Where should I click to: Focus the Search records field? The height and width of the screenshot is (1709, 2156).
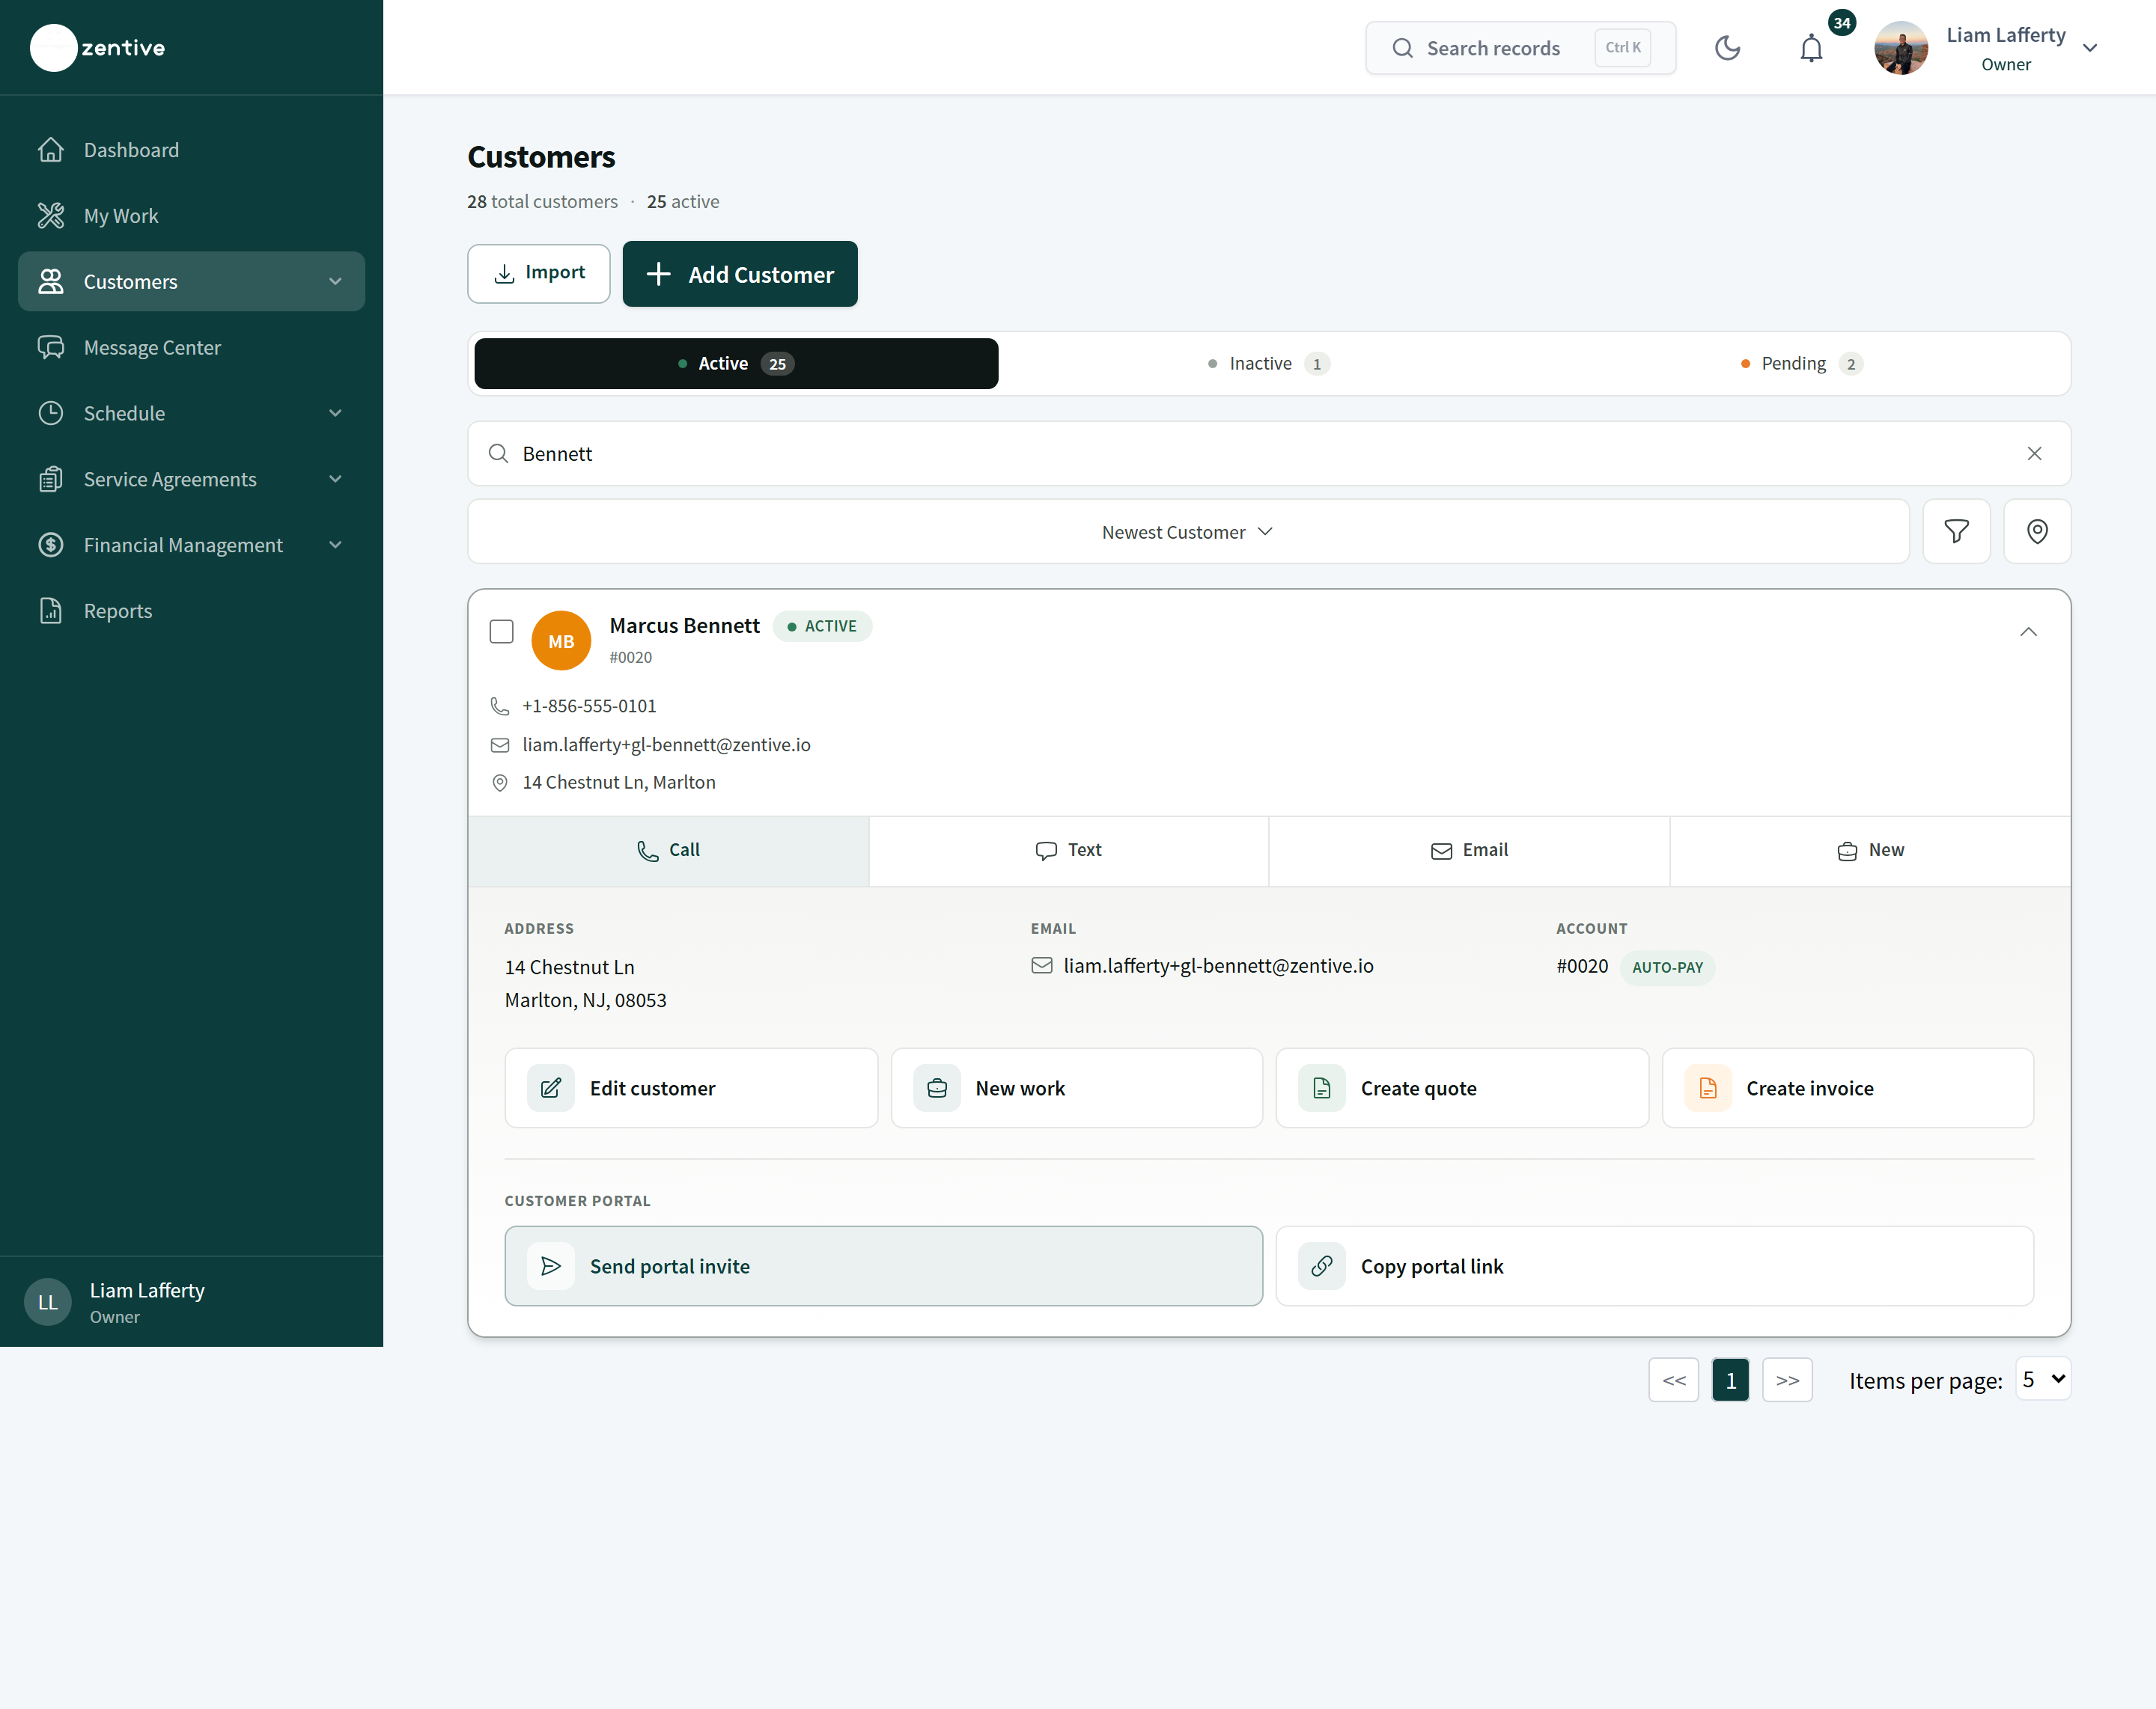pos(1520,48)
